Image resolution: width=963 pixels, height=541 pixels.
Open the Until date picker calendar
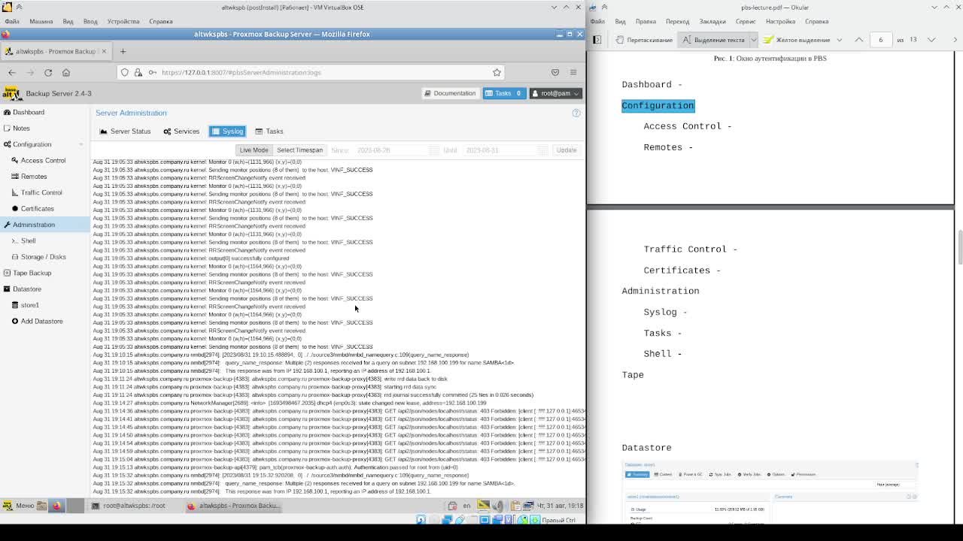point(542,150)
